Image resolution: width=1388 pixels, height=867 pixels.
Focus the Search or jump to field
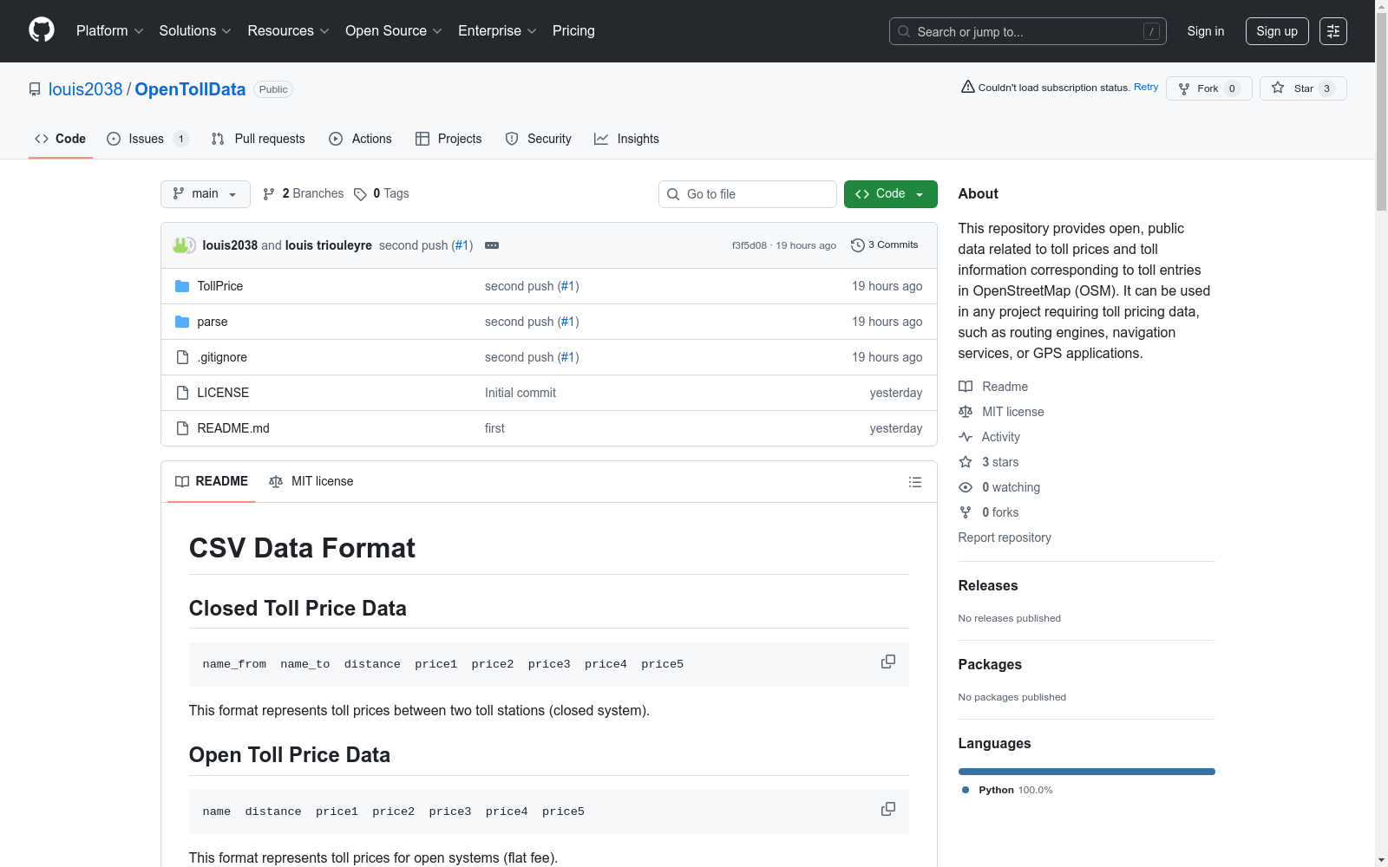click(1028, 31)
